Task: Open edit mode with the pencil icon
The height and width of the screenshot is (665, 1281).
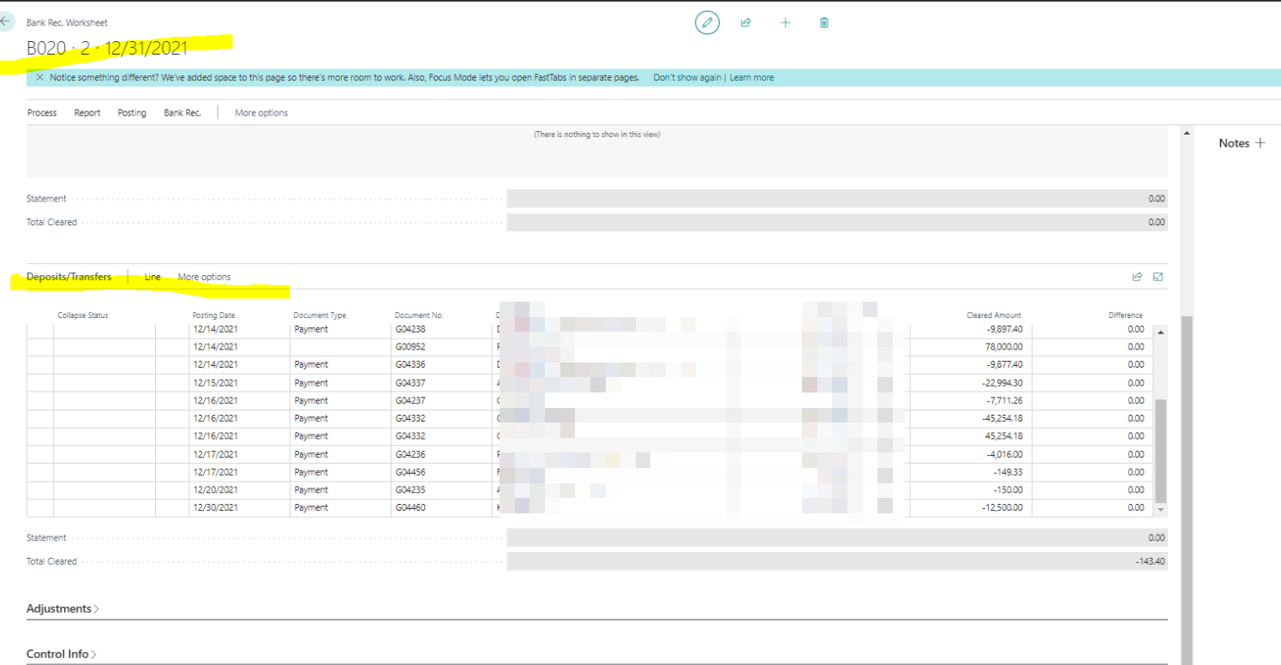Action: click(707, 22)
